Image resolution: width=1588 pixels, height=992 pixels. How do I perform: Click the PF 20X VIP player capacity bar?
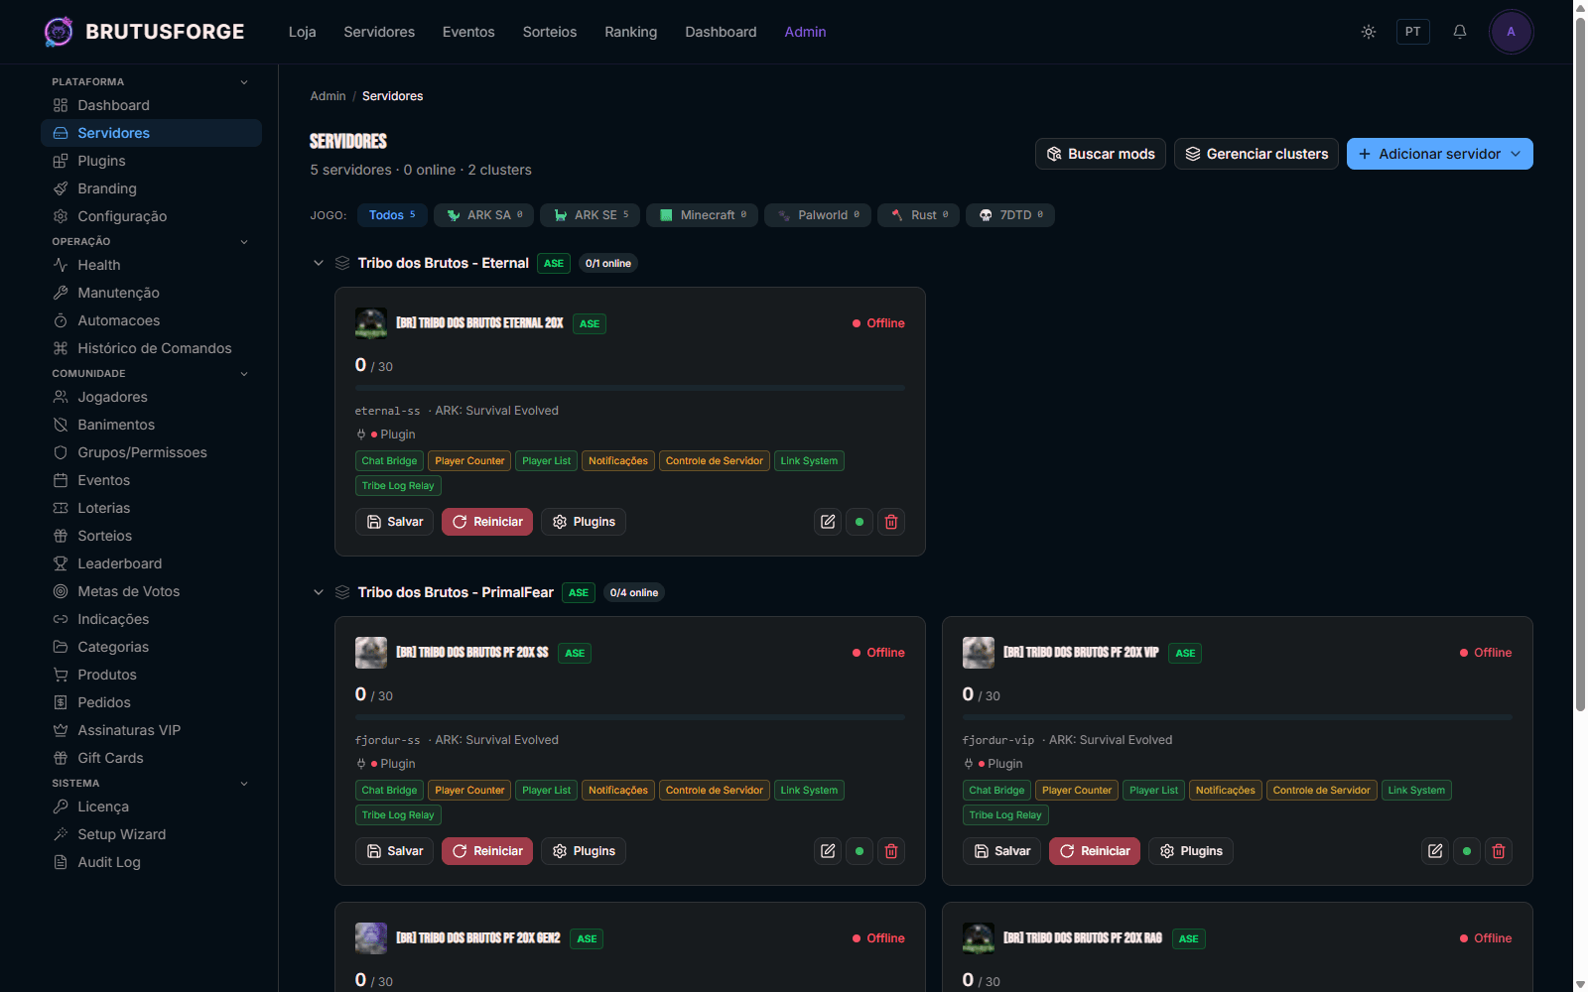(x=1238, y=717)
